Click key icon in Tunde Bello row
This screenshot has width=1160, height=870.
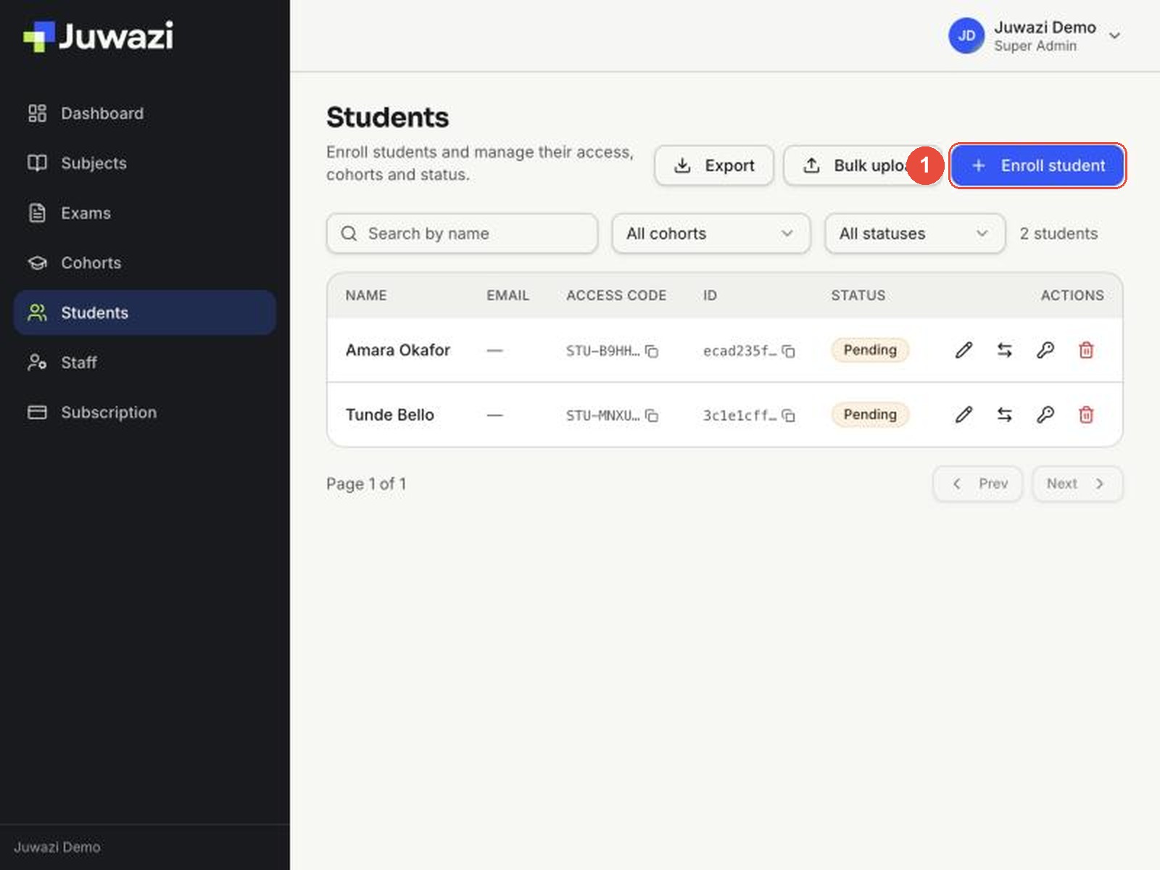(1045, 415)
